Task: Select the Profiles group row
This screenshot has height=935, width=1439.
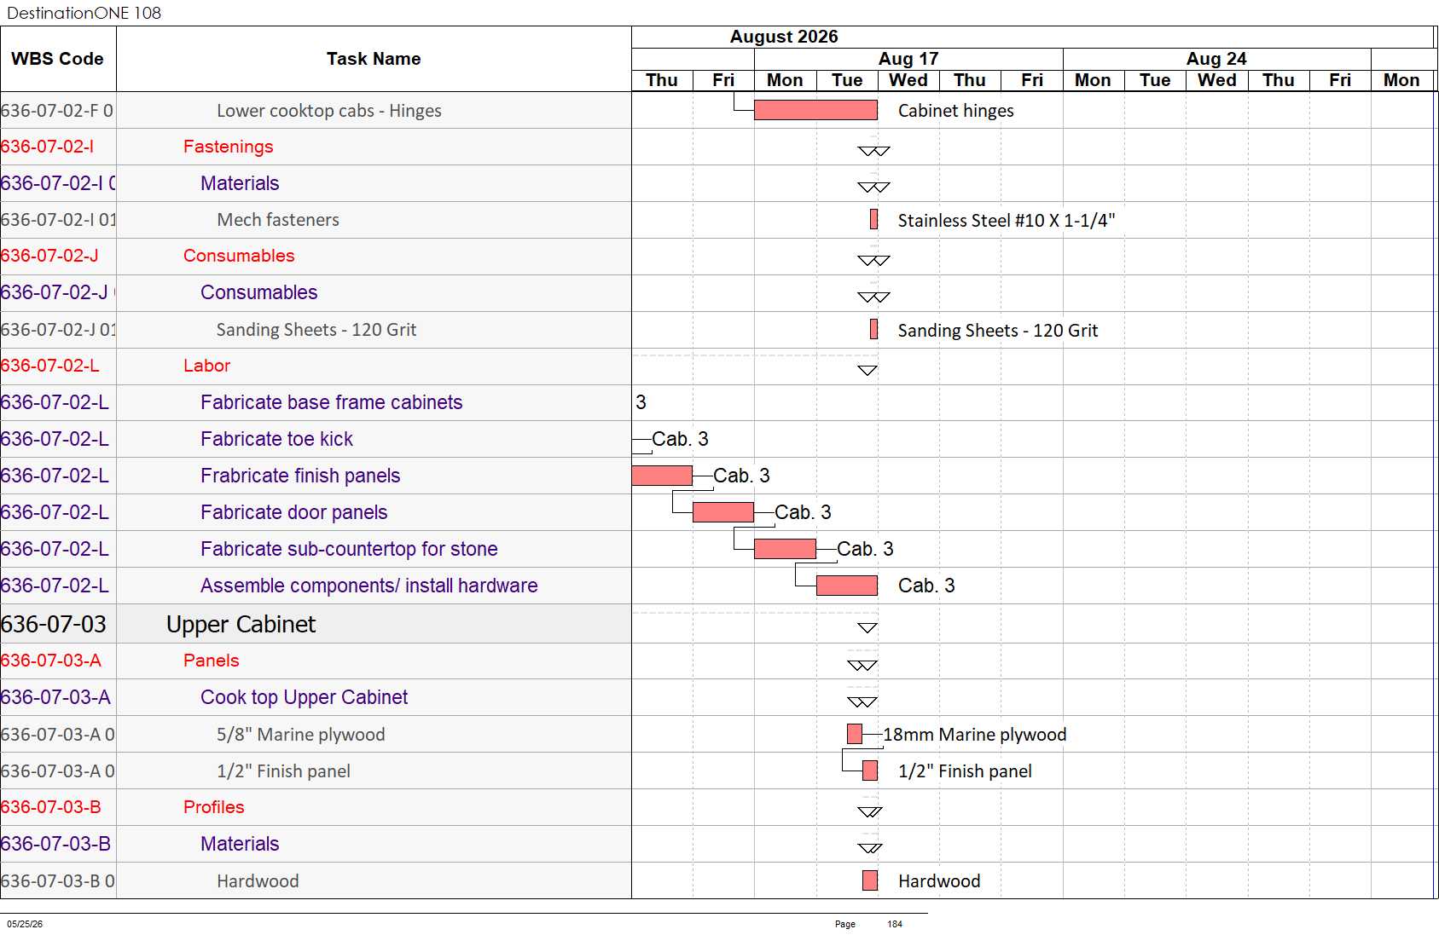Action: [316, 807]
